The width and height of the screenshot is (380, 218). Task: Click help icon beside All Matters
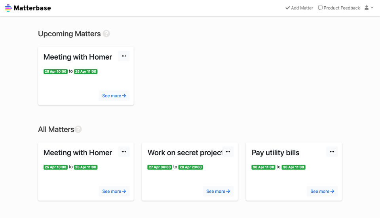[x=78, y=130]
